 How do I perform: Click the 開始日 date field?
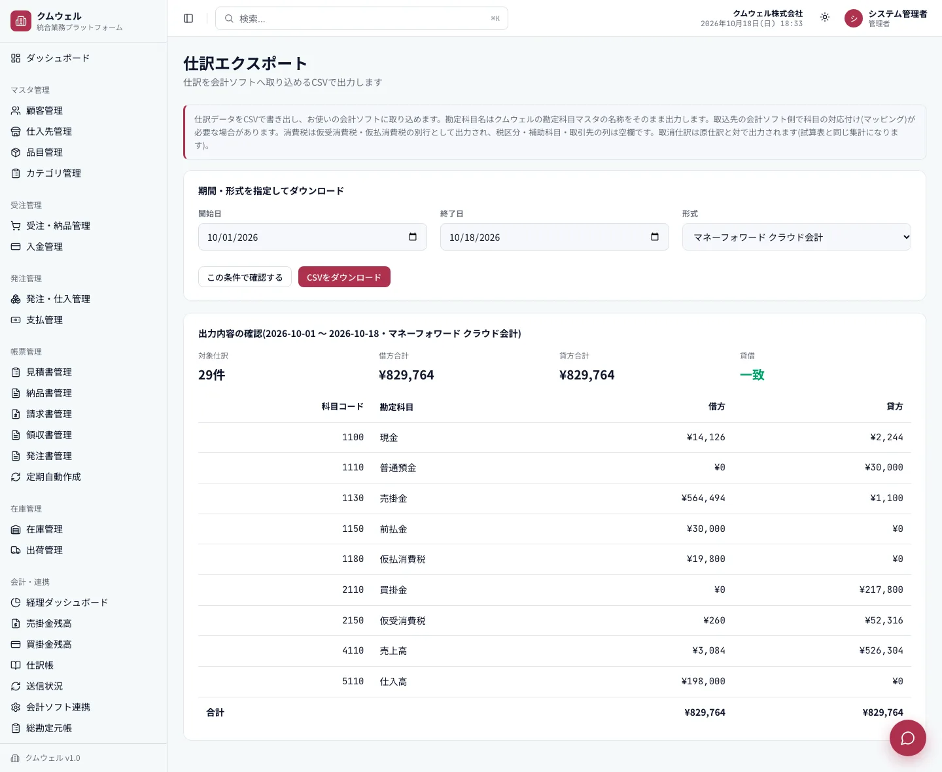pyautogui.click(x=312, y=237)
